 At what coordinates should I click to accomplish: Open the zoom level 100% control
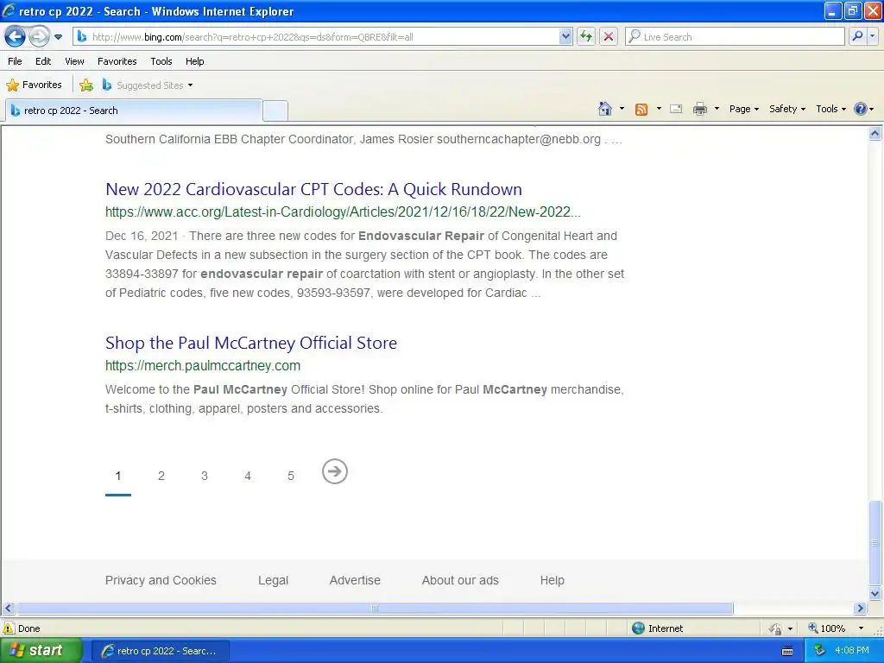click(x=836, y=628)
